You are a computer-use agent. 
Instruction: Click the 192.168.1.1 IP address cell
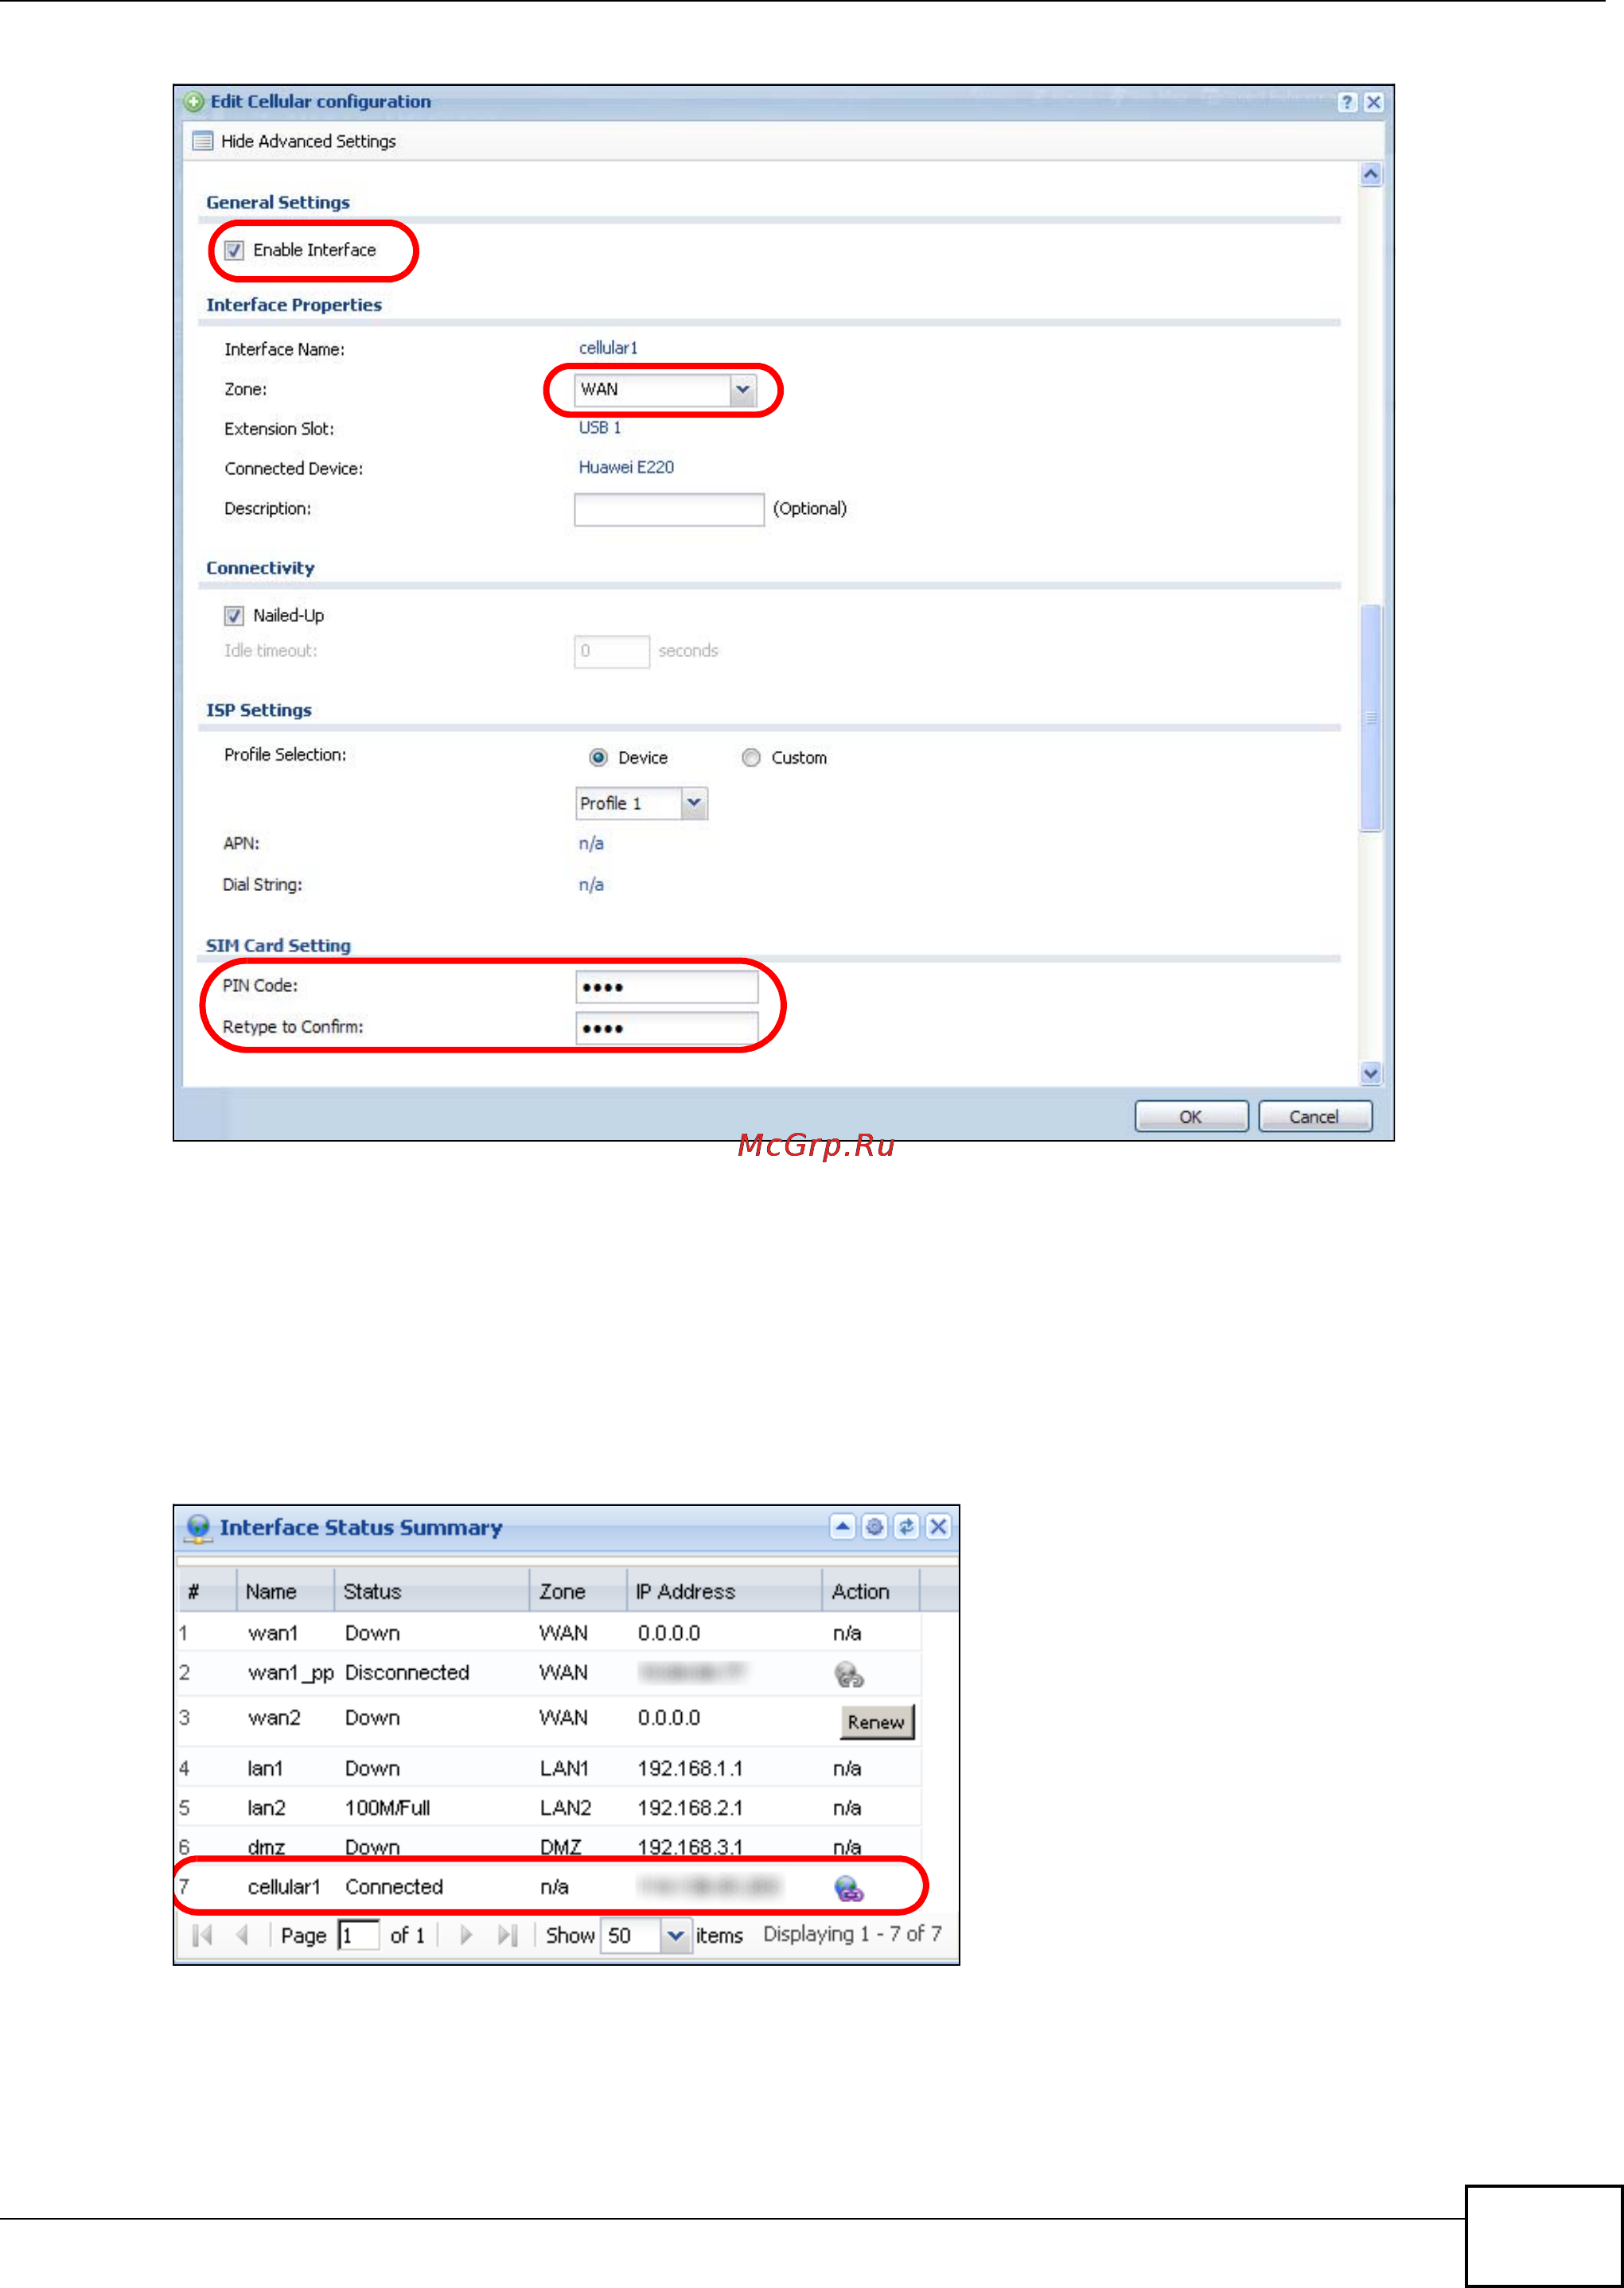pyautogui.click(x=690, y=1769)
